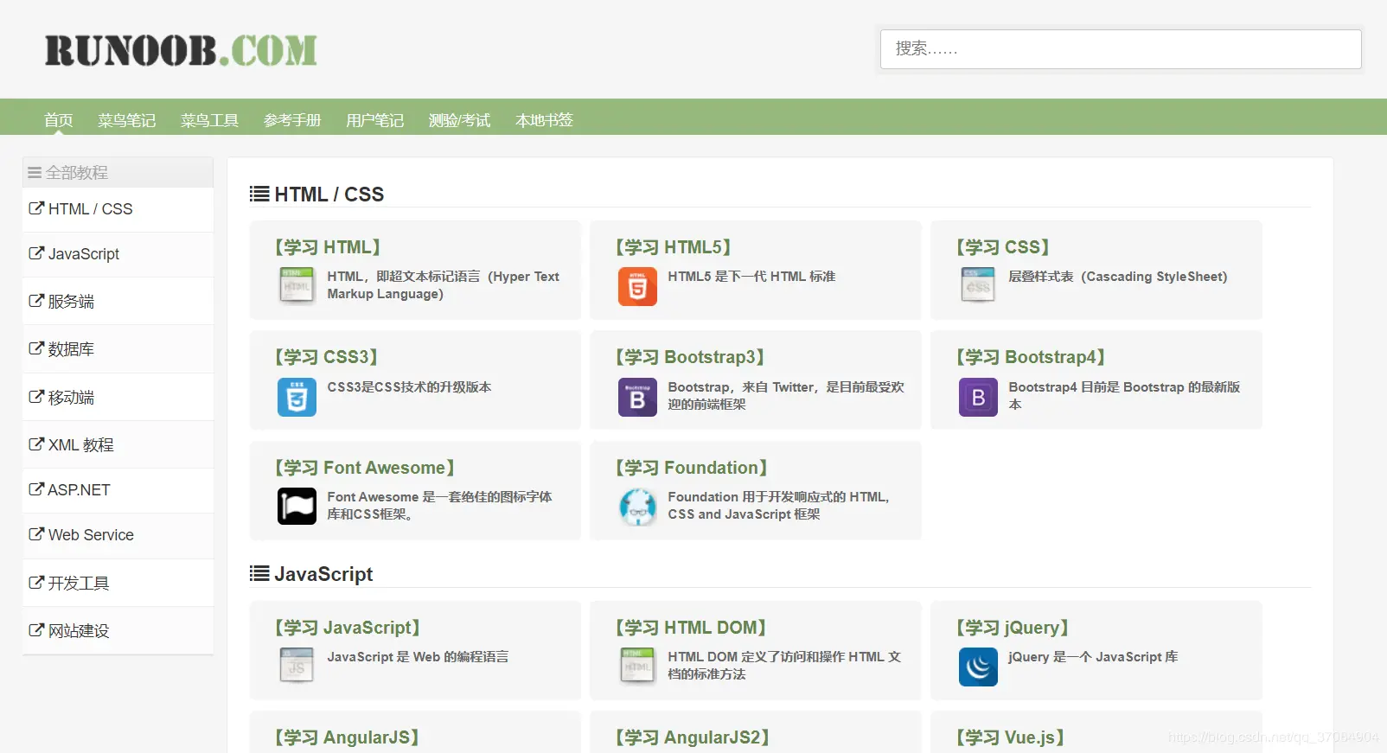Click description 'jQuery 是一个 JavaScript 库'
Screen dimensions: 1387x753
pyautogui.click(x=1093, y=657)
